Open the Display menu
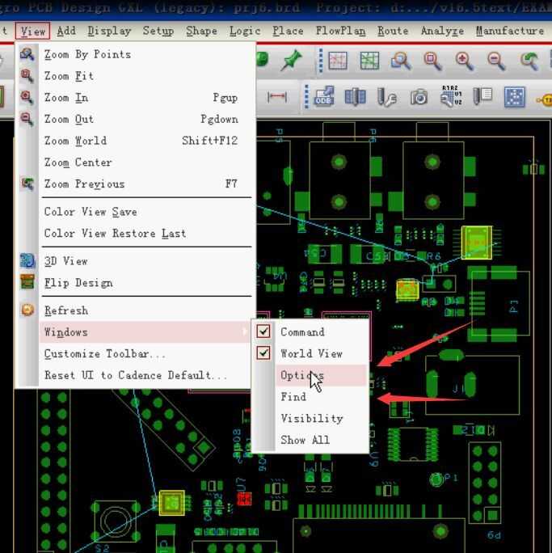The image size is (552, 553). 109,31
